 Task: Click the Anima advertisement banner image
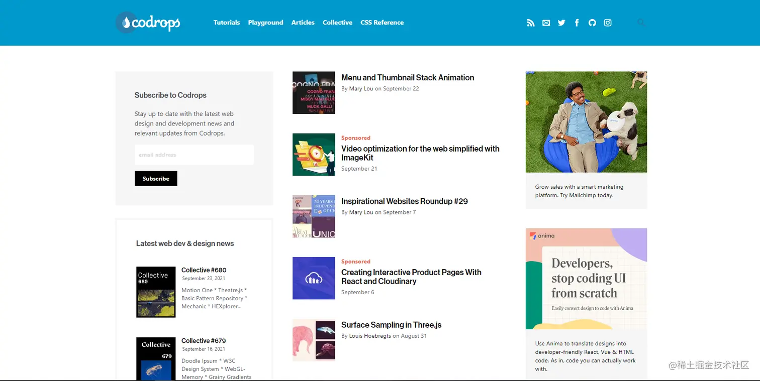click(x=586, y=279)
